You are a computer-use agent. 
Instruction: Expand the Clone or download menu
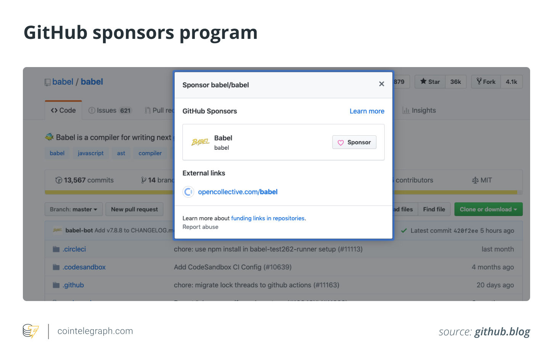(488, 209)
